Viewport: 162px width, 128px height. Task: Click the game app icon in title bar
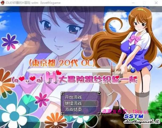pos(2,3)
